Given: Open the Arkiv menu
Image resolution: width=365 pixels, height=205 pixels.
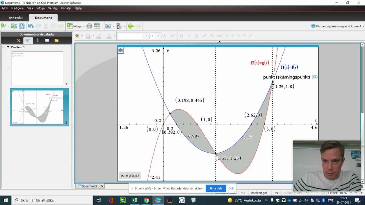Looking at the screenshot, I should pos(5,8).
